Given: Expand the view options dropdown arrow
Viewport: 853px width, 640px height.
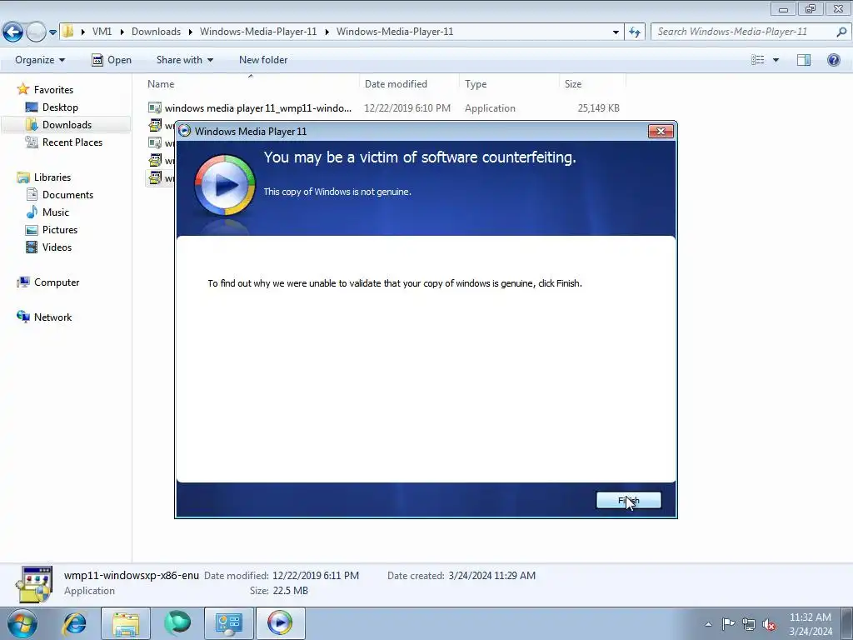Looking at the screenshot, I should (x=776, y=60).
